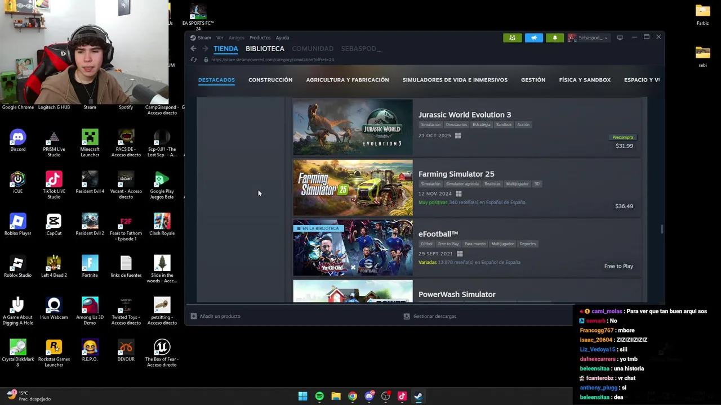Open Gestionar descargas
This screenshot has height=405, width=721.
tap(430, 316)
